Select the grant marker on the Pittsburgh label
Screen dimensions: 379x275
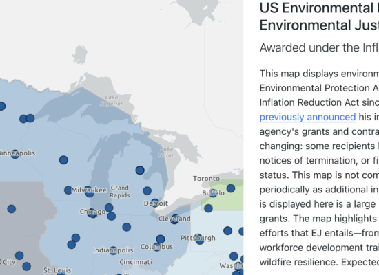199,239
